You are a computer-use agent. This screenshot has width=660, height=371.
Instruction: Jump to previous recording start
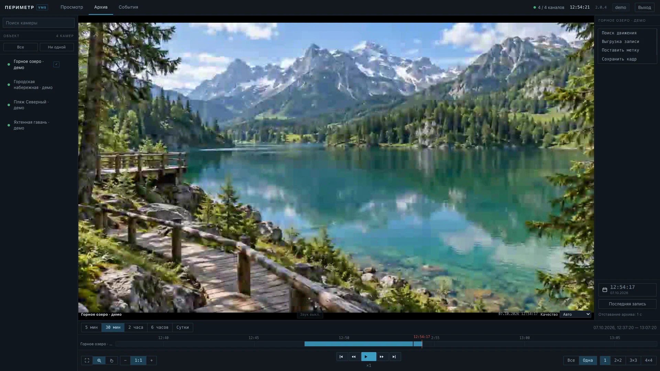[x=341, y=357]
